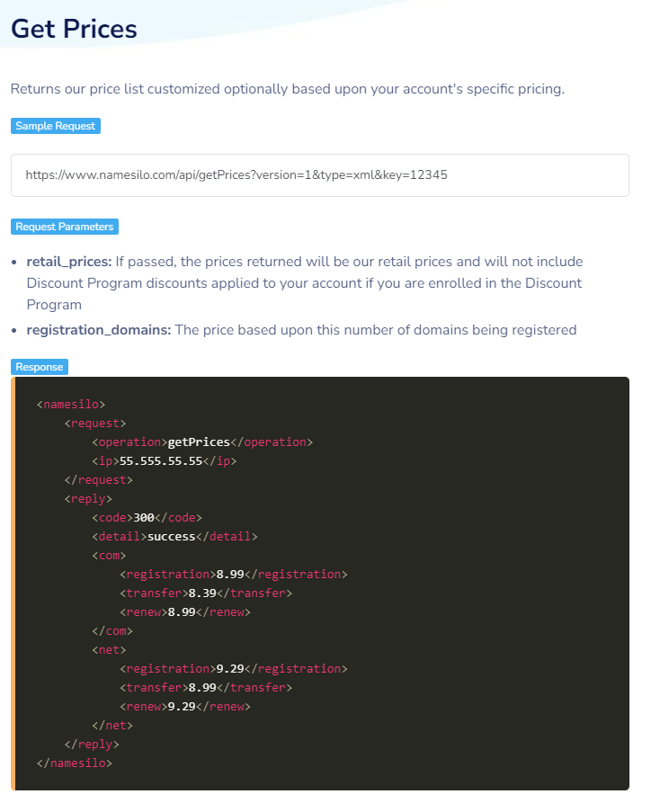
Task: Click the Get Prices page heading
Action: tap(74, 29)
